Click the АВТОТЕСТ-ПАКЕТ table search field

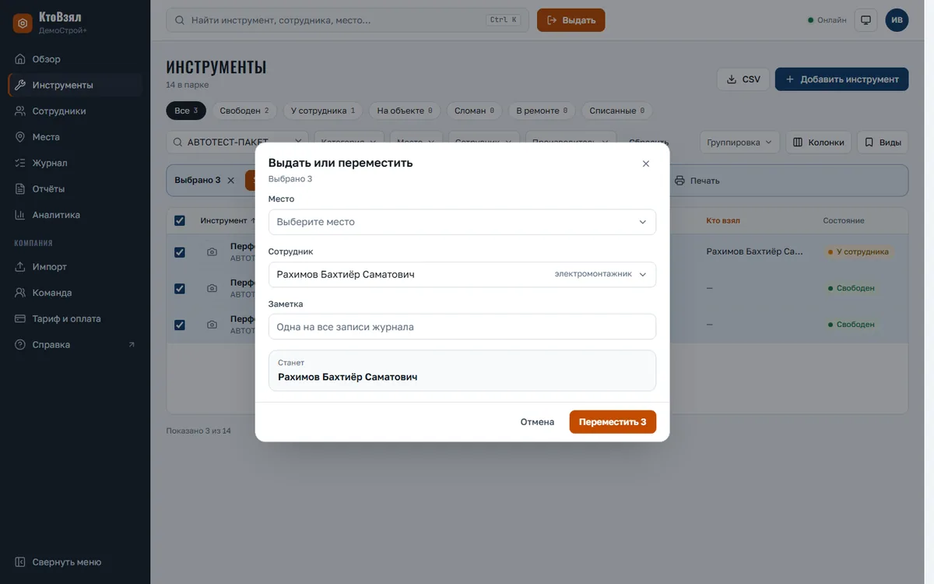(x=237, y=142)
